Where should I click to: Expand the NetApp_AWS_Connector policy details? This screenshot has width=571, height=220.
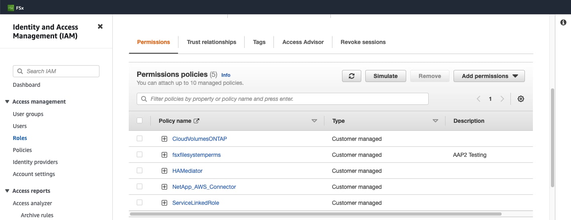tap(164, 187)
